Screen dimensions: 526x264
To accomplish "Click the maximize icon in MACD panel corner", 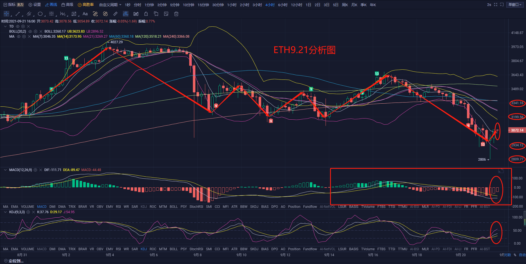I will click(x=500, y=171).
